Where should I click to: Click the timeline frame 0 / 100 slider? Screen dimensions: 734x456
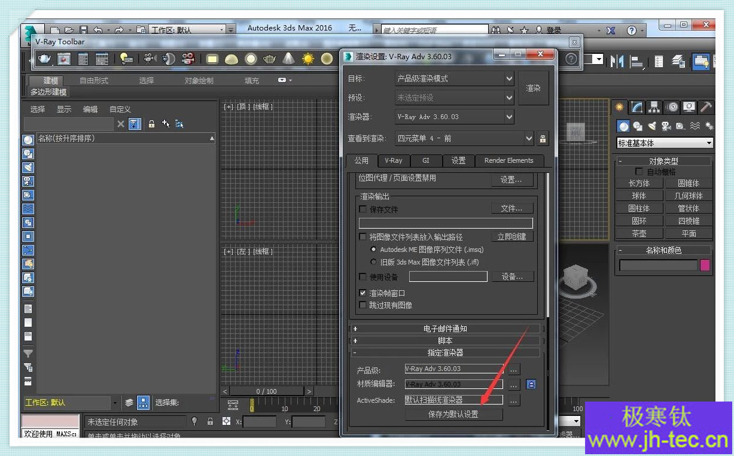coord(267,391)
